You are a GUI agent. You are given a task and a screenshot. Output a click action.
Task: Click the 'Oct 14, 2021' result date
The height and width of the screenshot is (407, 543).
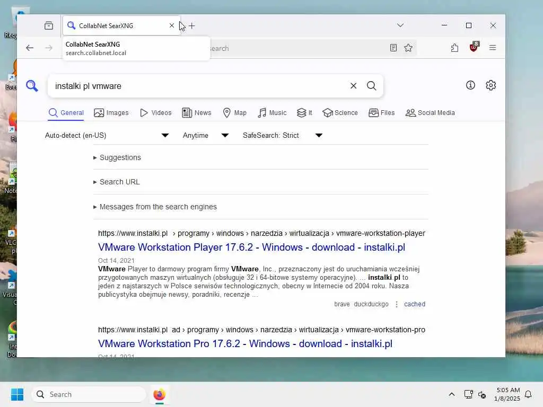point(116,261)
